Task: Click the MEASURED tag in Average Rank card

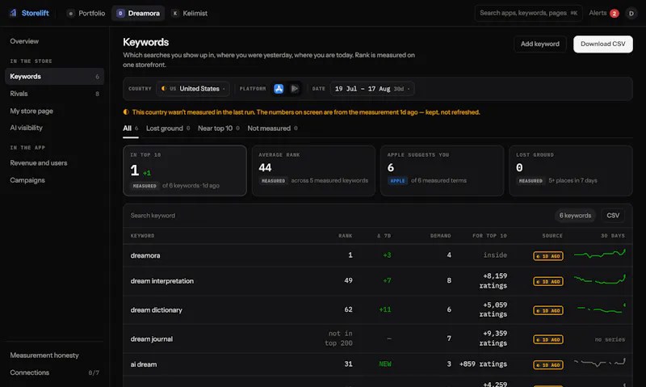Action: [x=273, y=180]
